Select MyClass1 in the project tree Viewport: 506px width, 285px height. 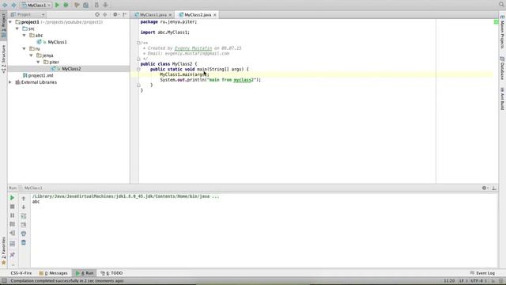pos(57,42)
